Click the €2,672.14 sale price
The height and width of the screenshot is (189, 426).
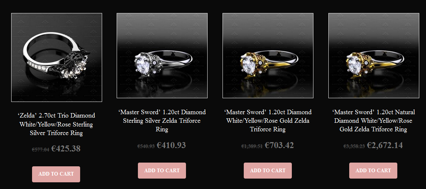coord(385,145)
